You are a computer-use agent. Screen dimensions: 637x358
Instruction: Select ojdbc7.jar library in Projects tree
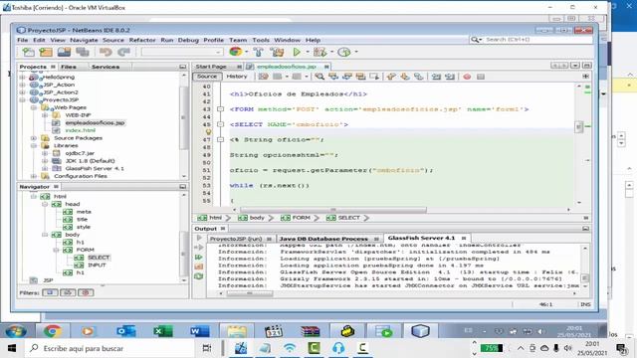(x=80, y=153)
